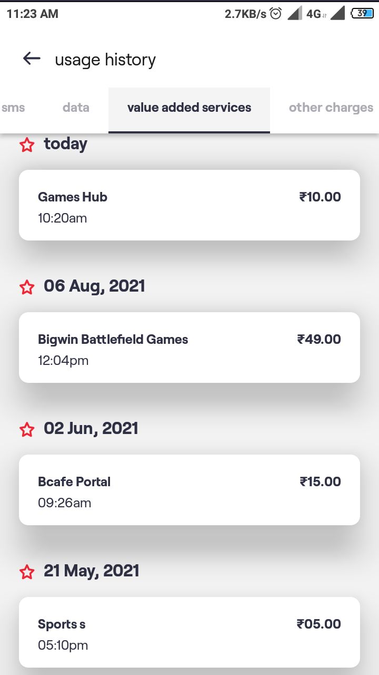Open the other charges tab
This screenshot has width=379, height=675.
tap(331, 108)
